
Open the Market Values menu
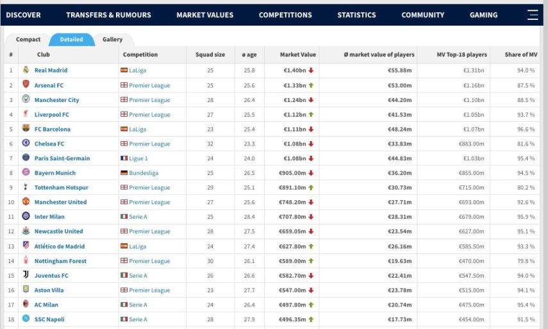click(x=204, y=15)
